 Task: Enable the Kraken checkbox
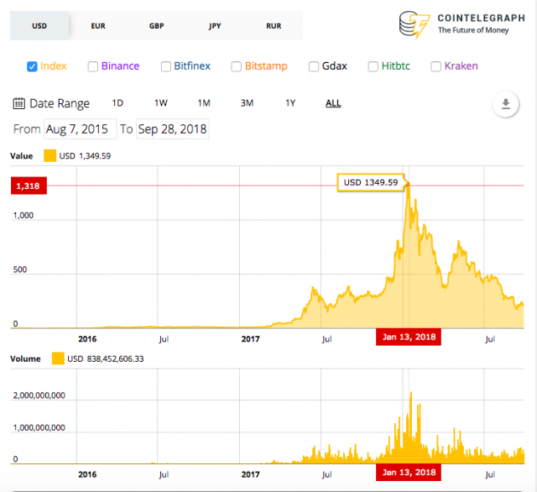[435, 66]
